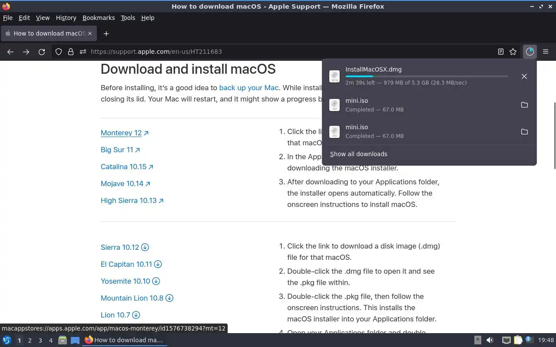Screen dimensions: 556x347
Task: Open the Edit menu
Action: [24, 18]
